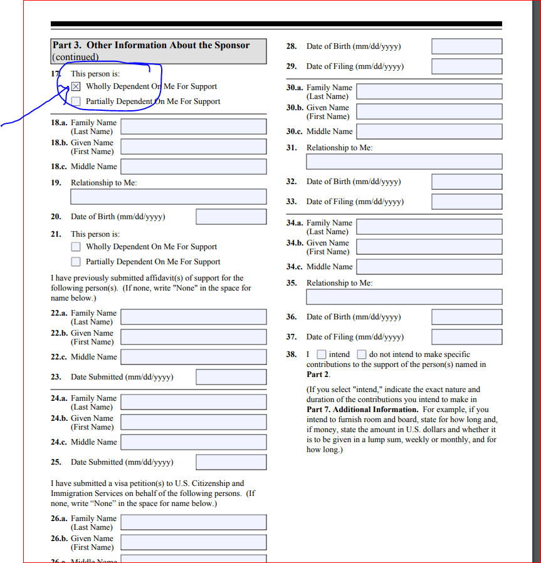Click the 18.a. Family Name field
The height and width of the screenshot is (563, 541).
coord(193,127)
